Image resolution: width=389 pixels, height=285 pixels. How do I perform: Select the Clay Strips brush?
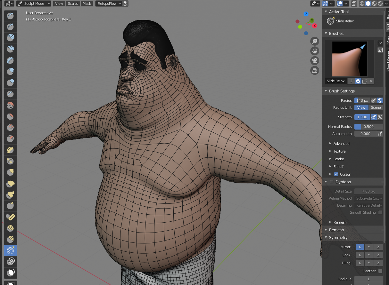[11, 49]
